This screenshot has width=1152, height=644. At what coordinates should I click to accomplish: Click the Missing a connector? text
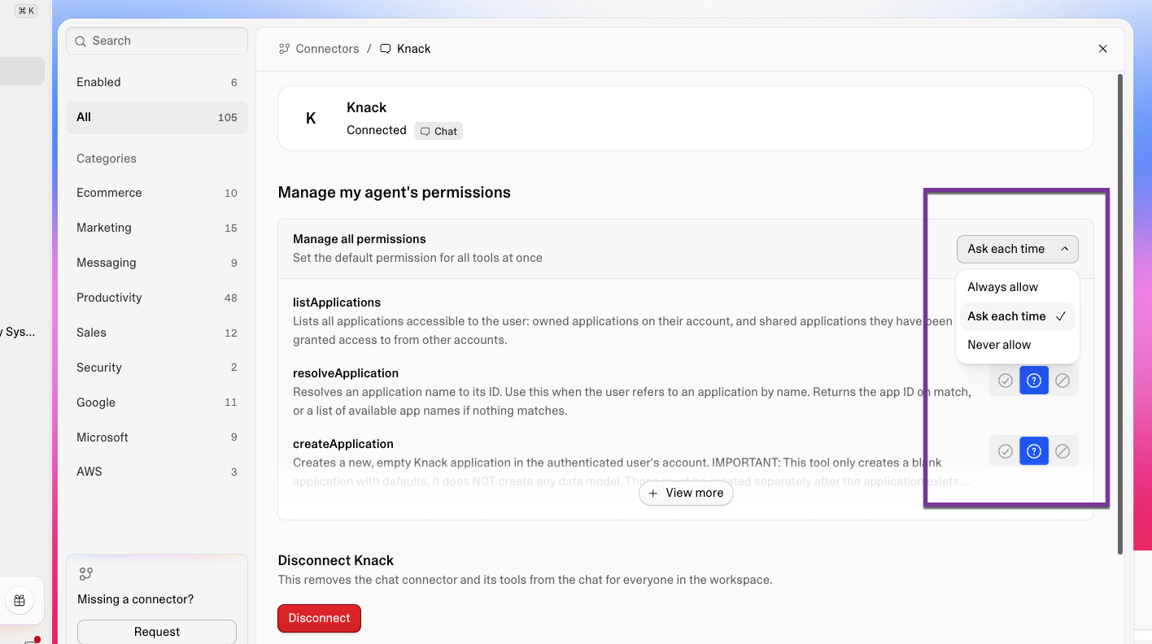(136, 599)
